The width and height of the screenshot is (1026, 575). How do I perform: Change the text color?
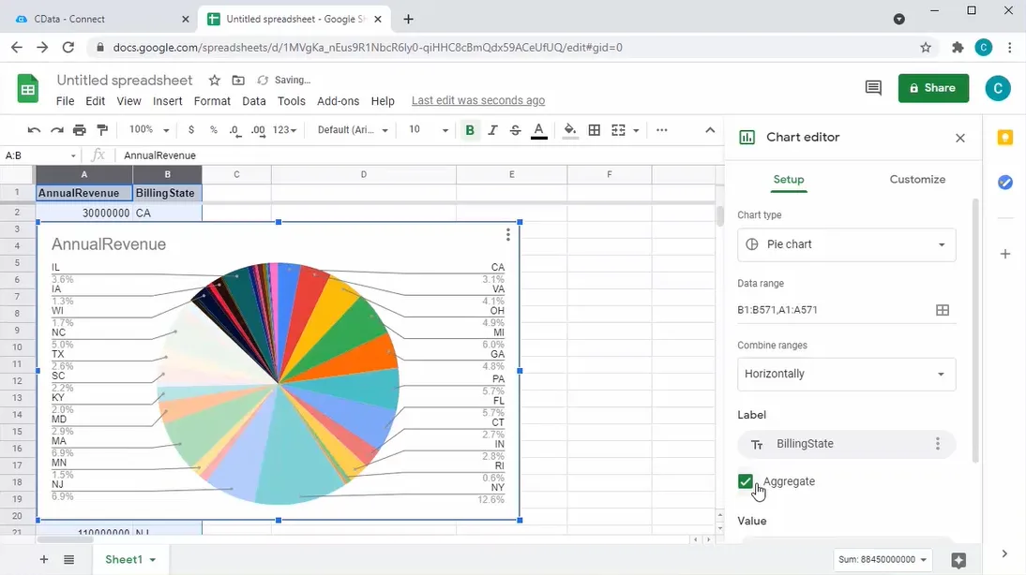tap(538, 130)
